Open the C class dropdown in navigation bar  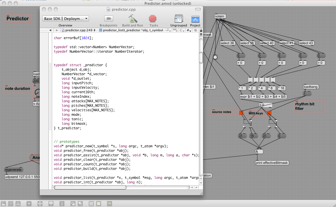(182, 30)
